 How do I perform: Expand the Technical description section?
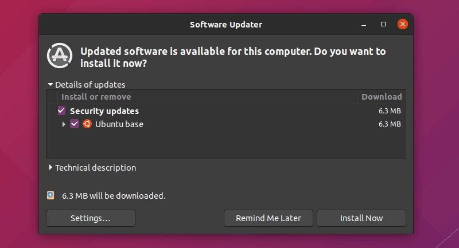click(x=50, y=168)
